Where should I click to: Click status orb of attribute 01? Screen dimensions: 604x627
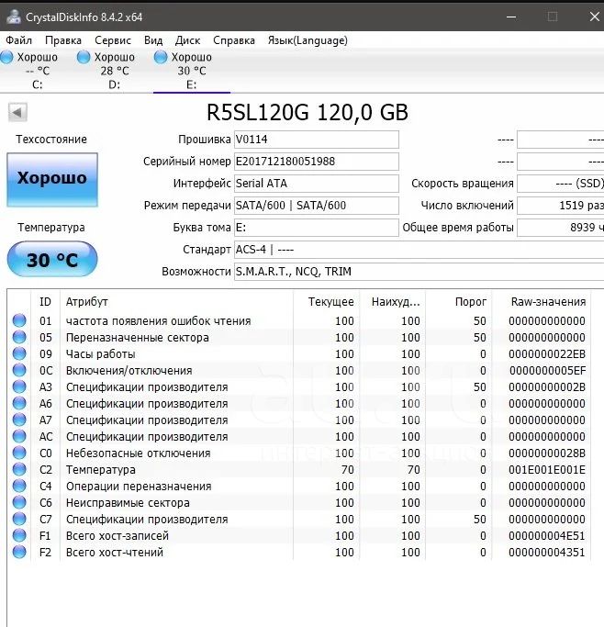pos(19,320)
